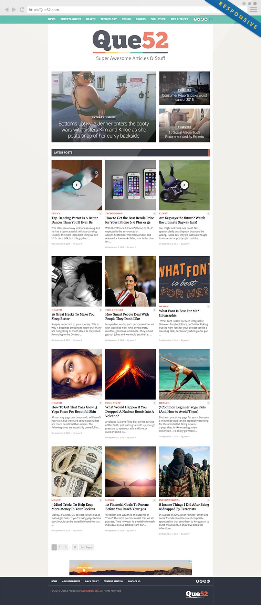Select the Tips & Tricks menu item

179,19
